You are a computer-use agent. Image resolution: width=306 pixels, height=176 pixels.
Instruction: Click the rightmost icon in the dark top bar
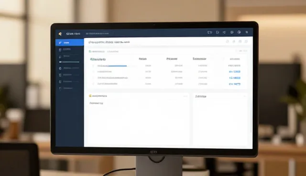(x=247, y=32)
